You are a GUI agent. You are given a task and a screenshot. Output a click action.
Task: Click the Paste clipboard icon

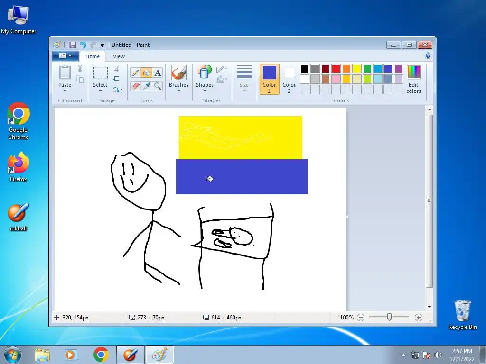65,73
